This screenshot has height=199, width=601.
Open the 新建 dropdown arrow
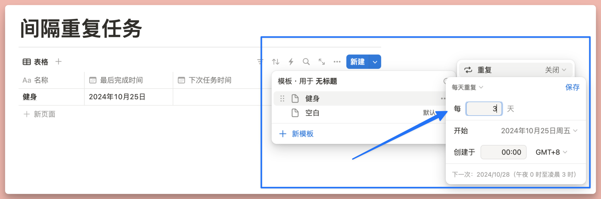[x=375, y=62]
